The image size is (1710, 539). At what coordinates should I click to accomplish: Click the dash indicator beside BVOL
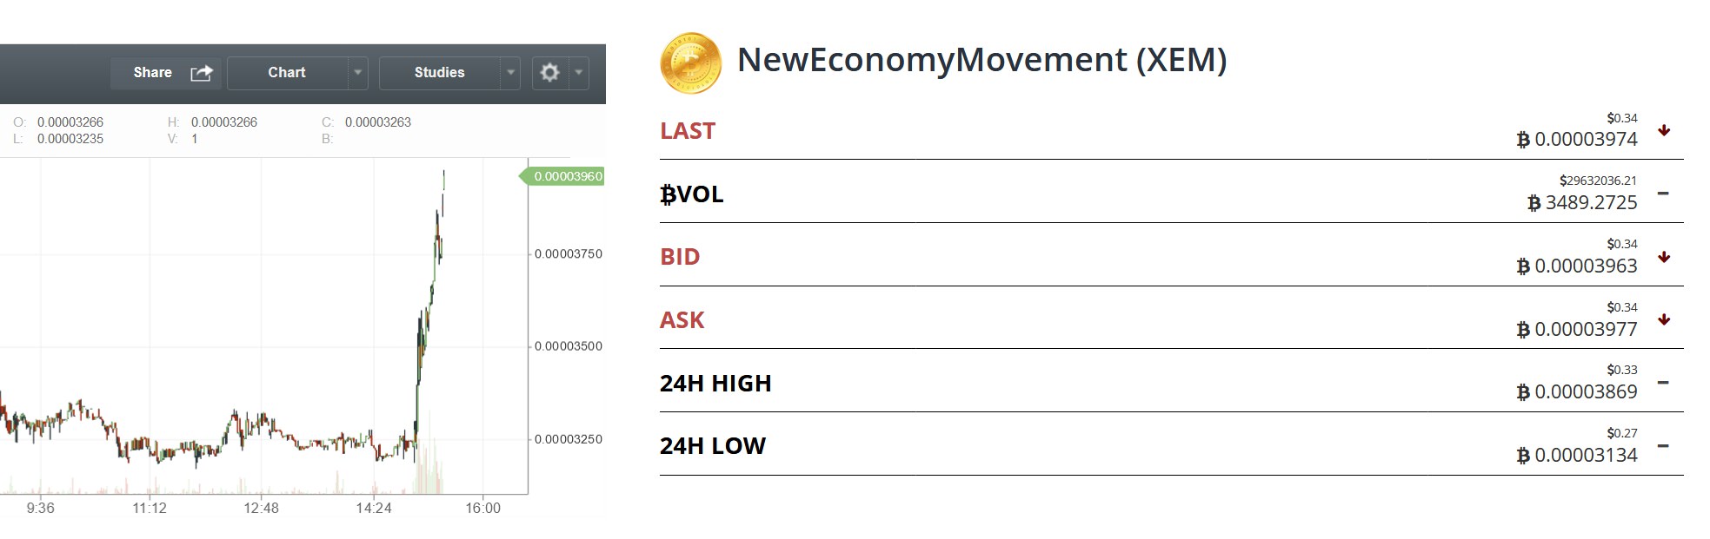click(1663, 194)
